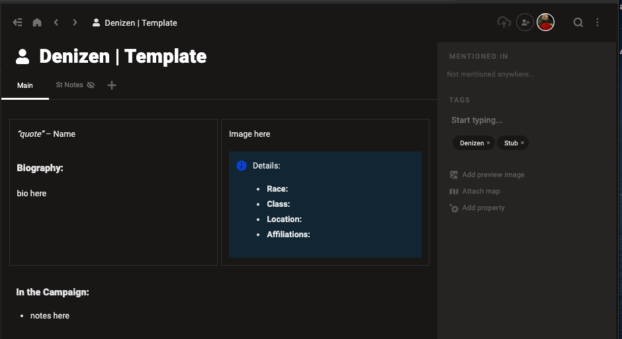Navigate back with the left chevron
This screenshot has width=622, height=339.
tap(56, 22)
